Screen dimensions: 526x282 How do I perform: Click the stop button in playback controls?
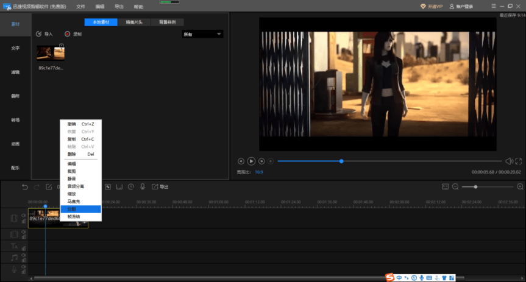271,161
